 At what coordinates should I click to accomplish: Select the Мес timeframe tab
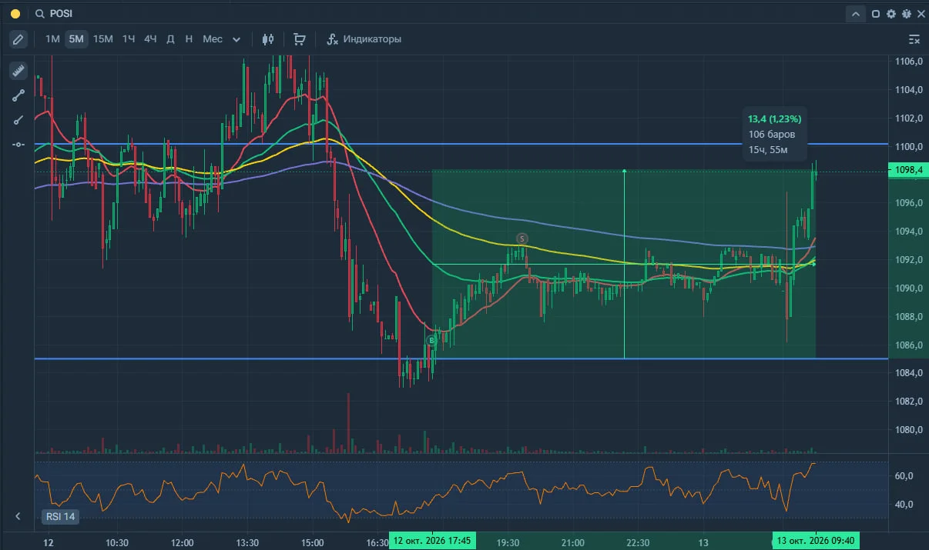[x=213, y=39]
